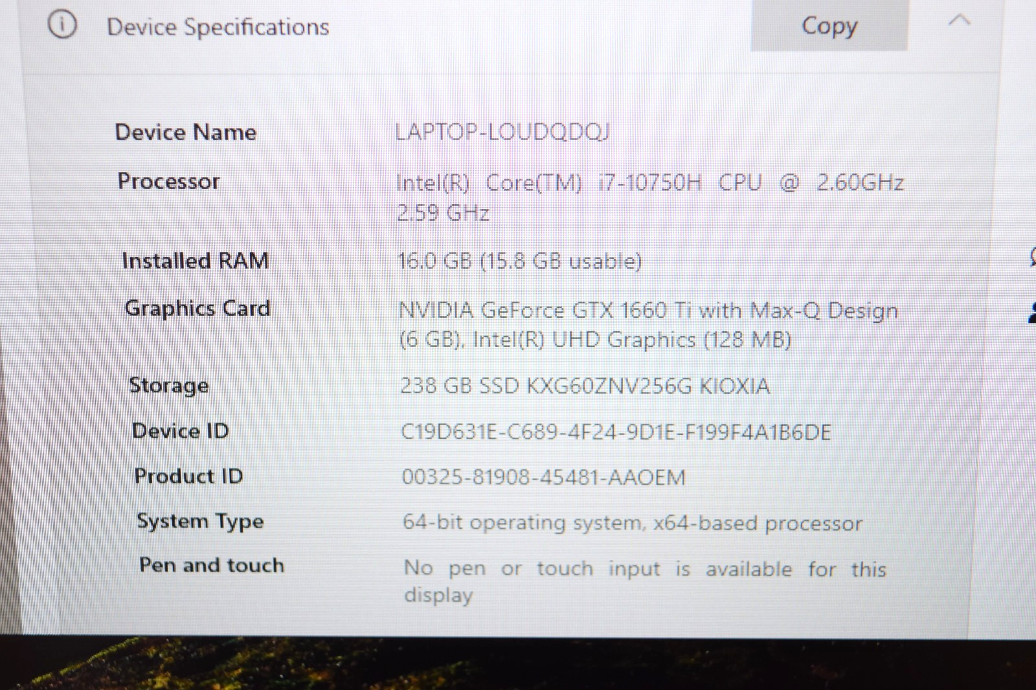Select the Device Specifications heading
Screen dimensions: 1036x690
218,27
